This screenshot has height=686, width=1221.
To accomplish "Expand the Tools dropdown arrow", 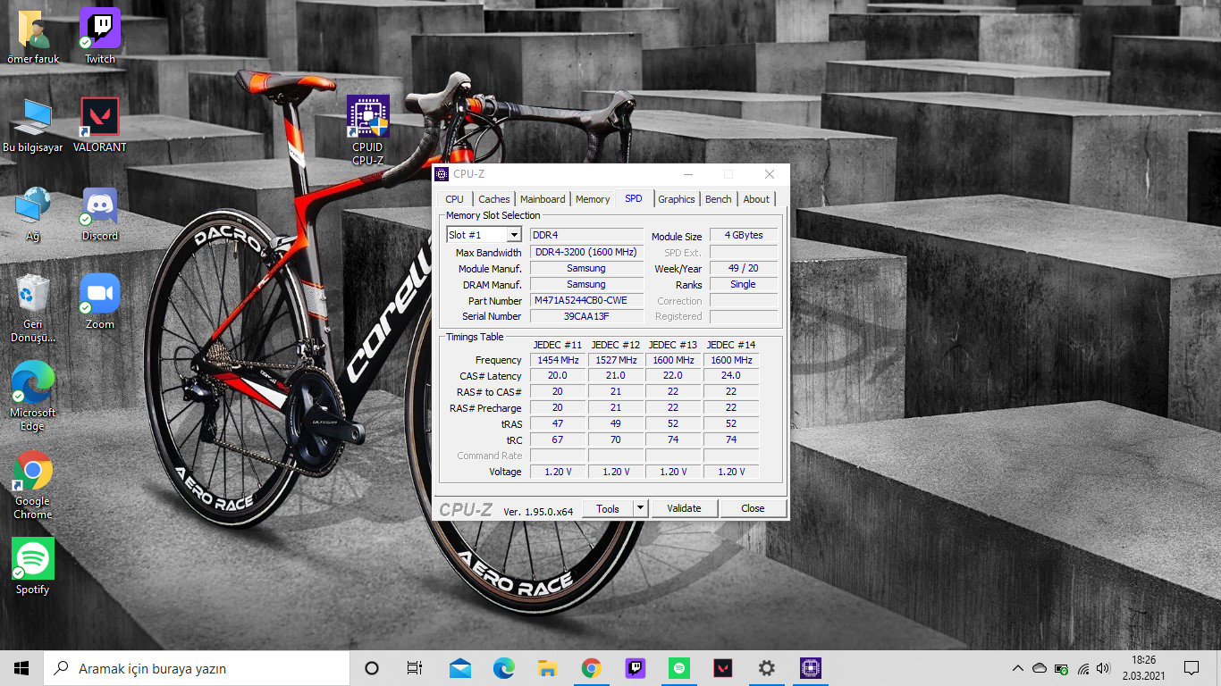I will 640,508.
